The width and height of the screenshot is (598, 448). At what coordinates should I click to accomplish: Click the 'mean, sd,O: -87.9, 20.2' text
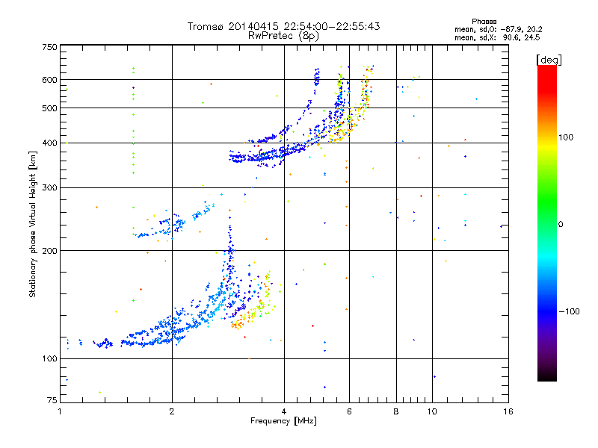[x=498, y=29]
